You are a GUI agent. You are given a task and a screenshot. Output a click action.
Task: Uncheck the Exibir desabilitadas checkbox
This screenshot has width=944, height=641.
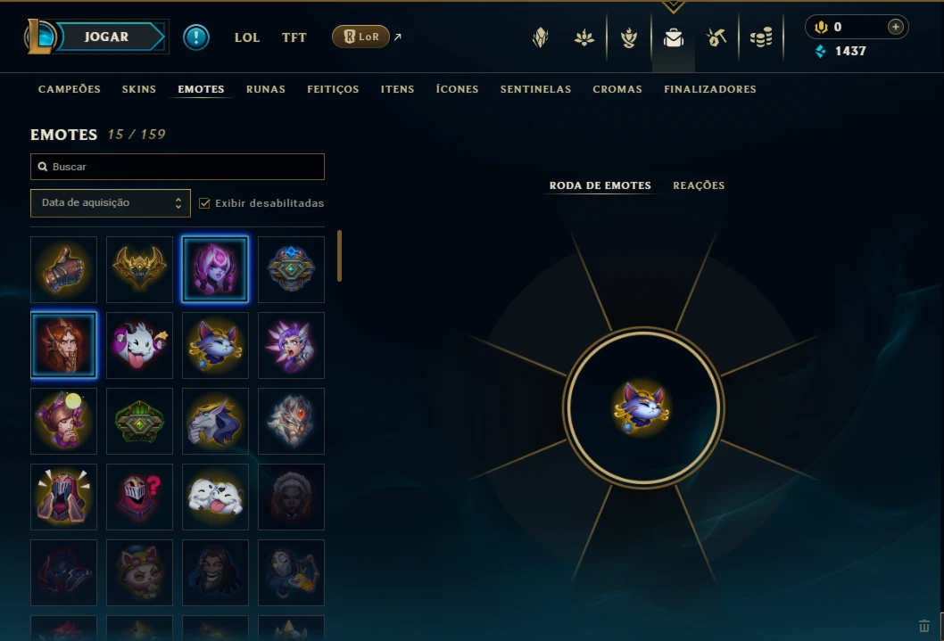pos(204,203)
